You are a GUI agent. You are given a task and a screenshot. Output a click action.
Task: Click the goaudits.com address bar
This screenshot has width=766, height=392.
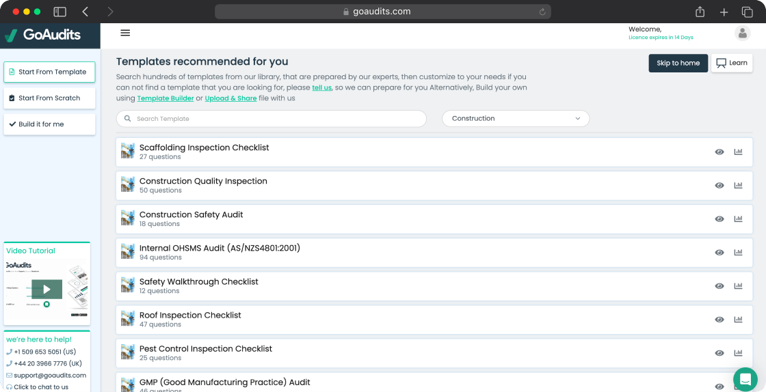pyautogui.click(x=382, y=12)
